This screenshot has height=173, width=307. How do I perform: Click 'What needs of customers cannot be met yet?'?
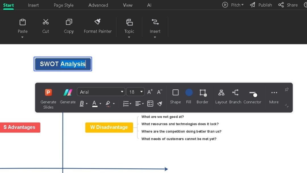pyautogui.click(x=179, y=139)
